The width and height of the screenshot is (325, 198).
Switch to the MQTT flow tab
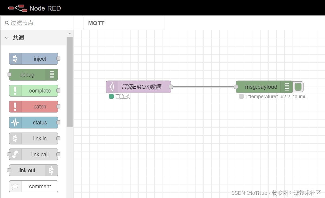123,23
